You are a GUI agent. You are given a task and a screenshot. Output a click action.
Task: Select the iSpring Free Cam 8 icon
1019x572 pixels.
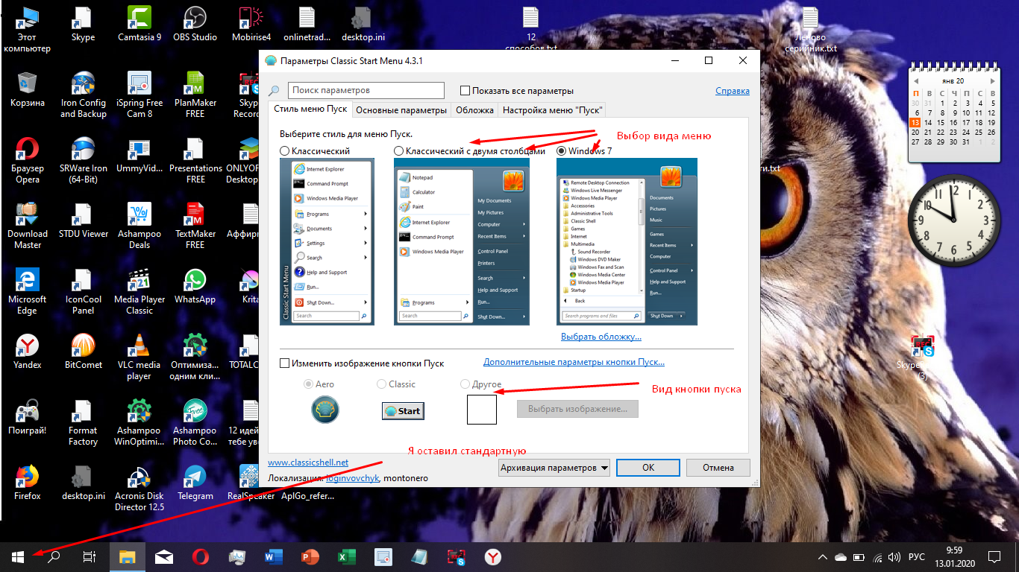coord(139,95)
